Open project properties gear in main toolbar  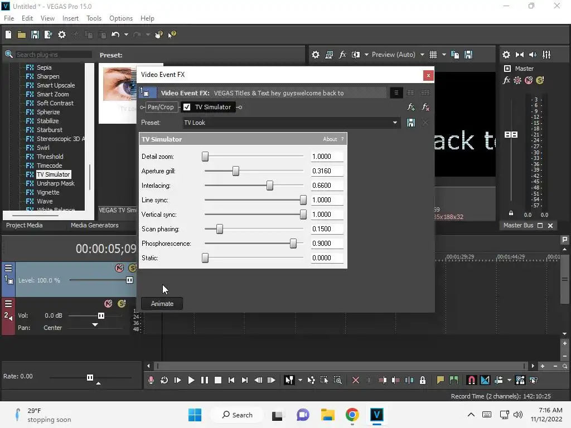click(62, 35)
